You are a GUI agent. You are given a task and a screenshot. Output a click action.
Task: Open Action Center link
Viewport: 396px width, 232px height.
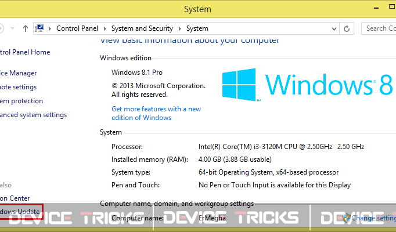(15, 198)
